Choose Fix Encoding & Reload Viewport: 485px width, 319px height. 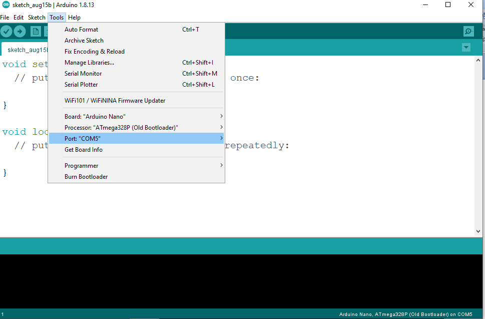136,52
